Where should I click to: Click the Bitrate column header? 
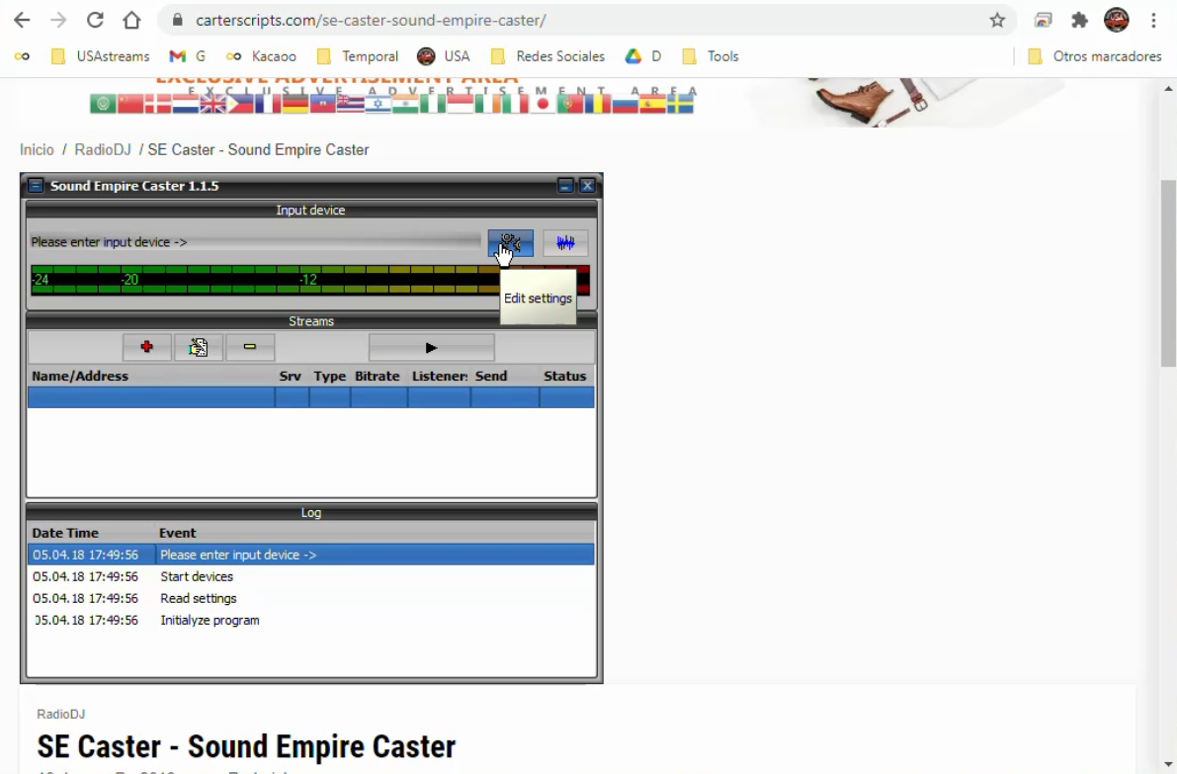pos(378,376)
